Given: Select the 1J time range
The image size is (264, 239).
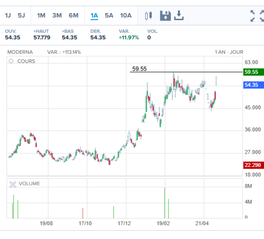Looking at the screenshot, I should pyautogui.click(x=8, y=15).
